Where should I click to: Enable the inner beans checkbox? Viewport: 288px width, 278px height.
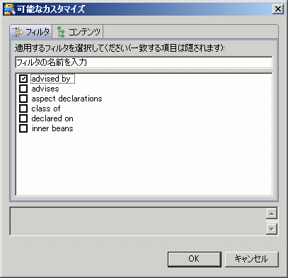coord(23,128)
